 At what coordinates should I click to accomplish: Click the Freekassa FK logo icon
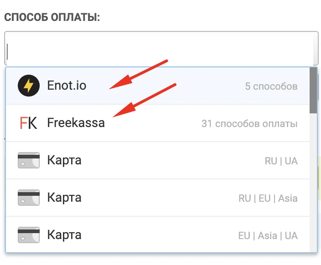(x=28, y=123)
